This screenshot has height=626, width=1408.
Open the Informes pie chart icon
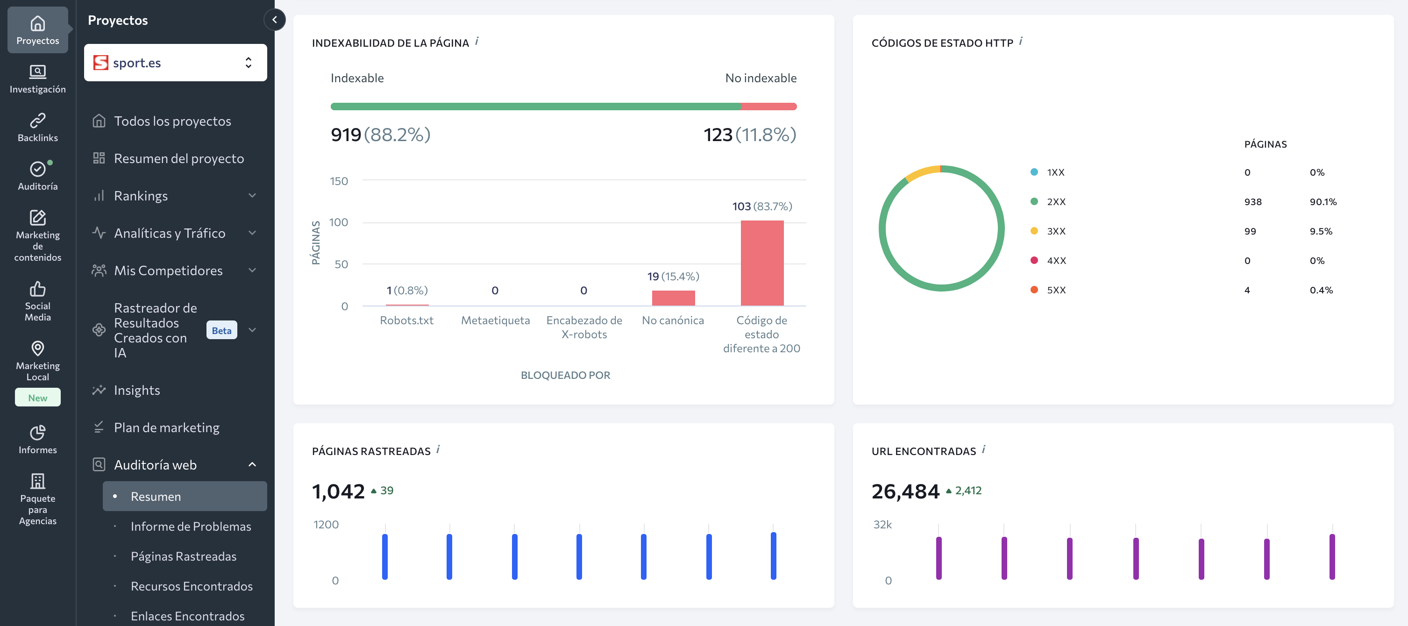pyautogui.click(x=37, y=433)
